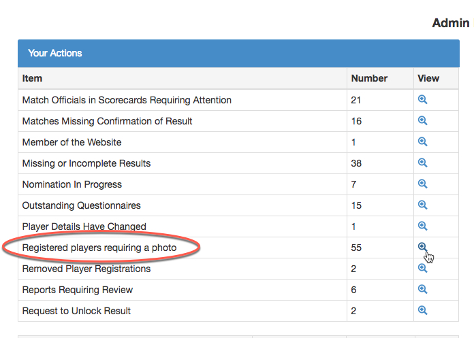
Task: Select 'Nomination In Progress' row text
Action: [72, 184]
